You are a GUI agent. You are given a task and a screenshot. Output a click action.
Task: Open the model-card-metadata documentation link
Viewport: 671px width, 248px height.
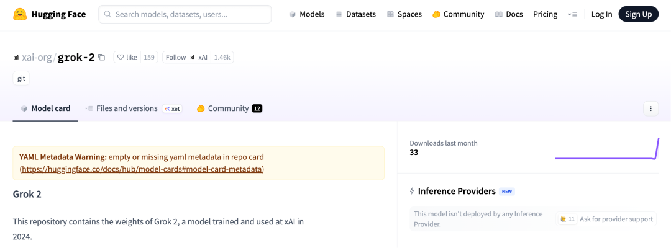pyautogui.click(x=142, y=169)
